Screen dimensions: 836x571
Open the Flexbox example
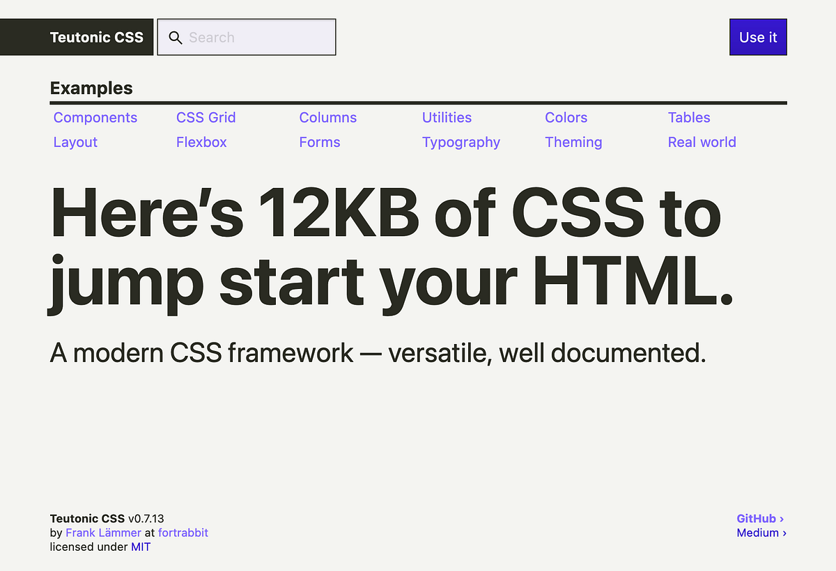click(201, 142)
